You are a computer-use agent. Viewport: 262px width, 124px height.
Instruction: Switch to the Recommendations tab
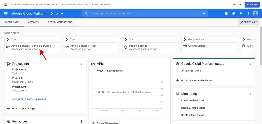[60, 22]
